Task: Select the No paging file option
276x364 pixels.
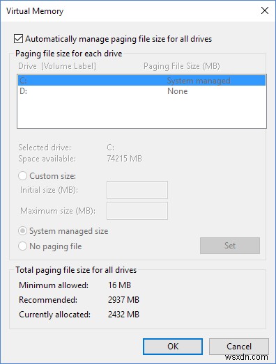Action: [x=22, y=246]
